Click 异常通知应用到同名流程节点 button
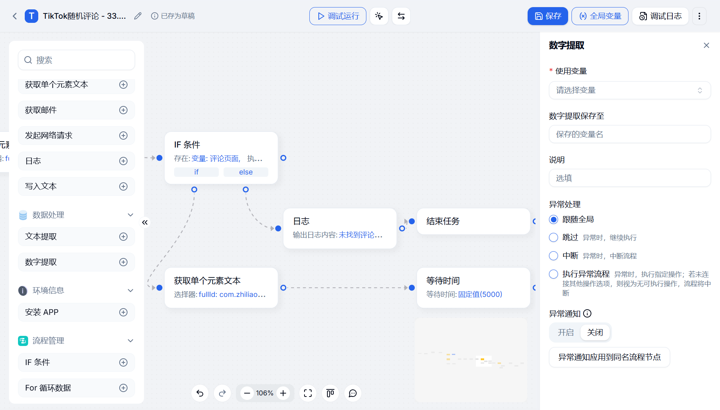This screenshot has width=720, height=410. pos(609,357)
